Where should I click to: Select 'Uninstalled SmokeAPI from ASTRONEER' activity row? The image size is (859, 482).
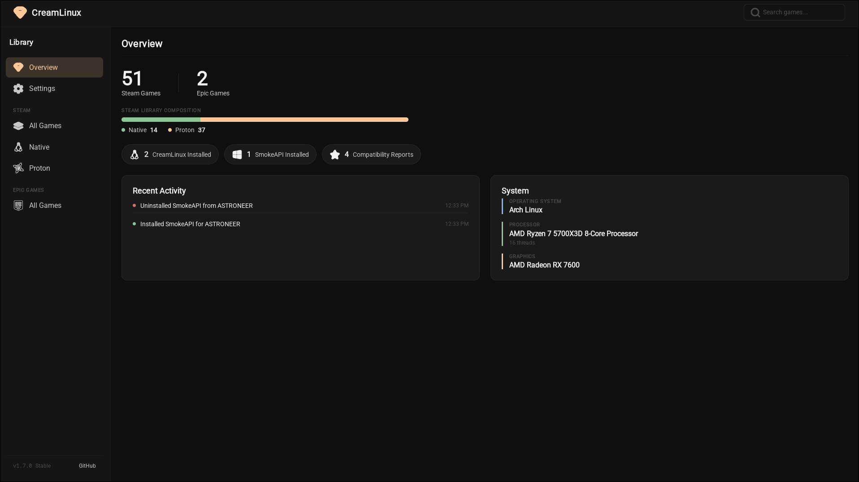[300, 206]
